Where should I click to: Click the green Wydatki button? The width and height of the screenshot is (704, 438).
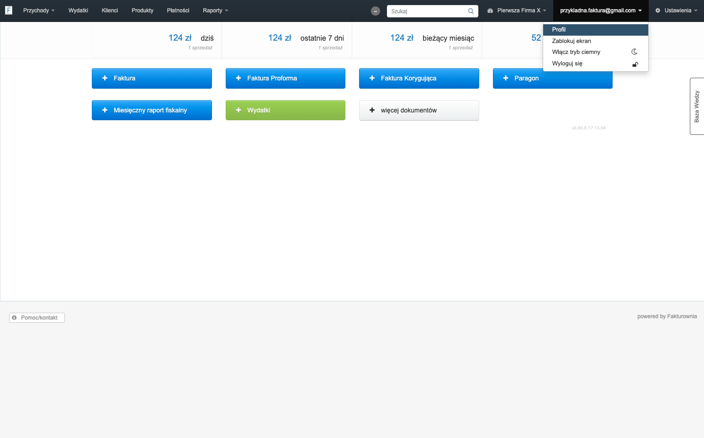click(286, 110)
